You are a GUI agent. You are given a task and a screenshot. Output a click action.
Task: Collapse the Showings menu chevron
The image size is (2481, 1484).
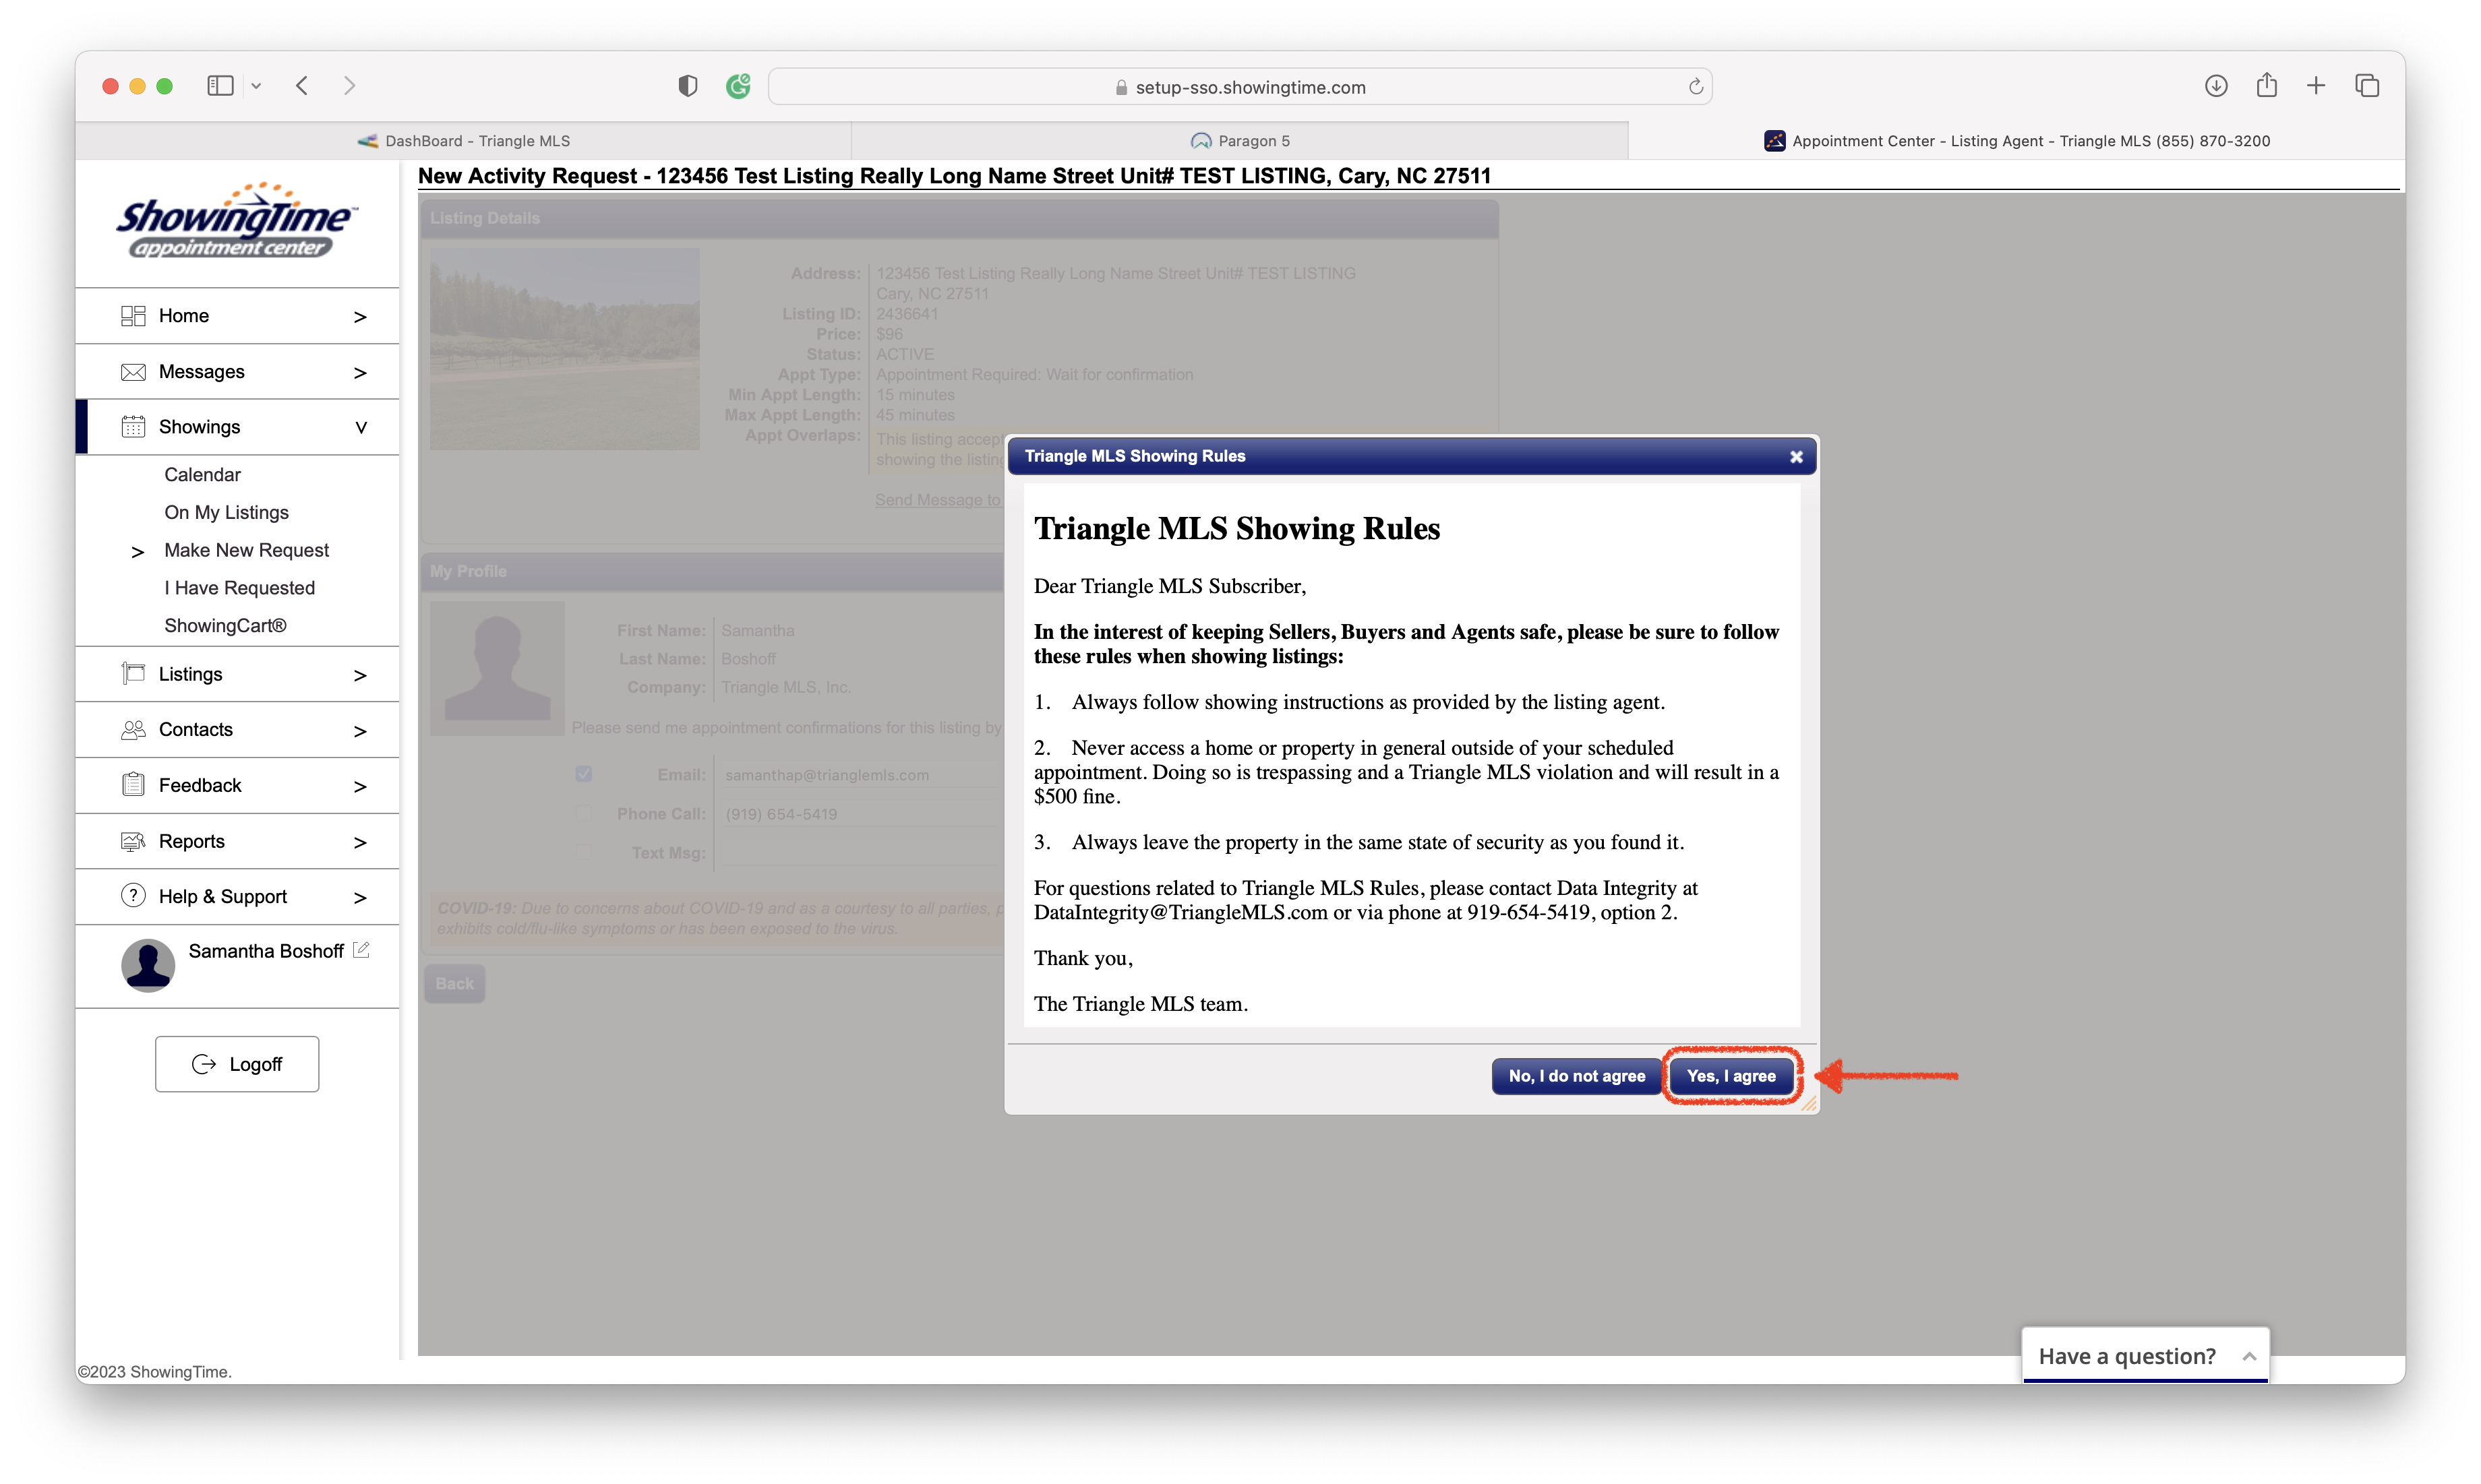coord(361,428)
